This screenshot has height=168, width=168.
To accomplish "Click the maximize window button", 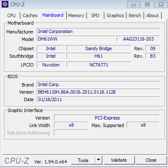I will point(147,5).
